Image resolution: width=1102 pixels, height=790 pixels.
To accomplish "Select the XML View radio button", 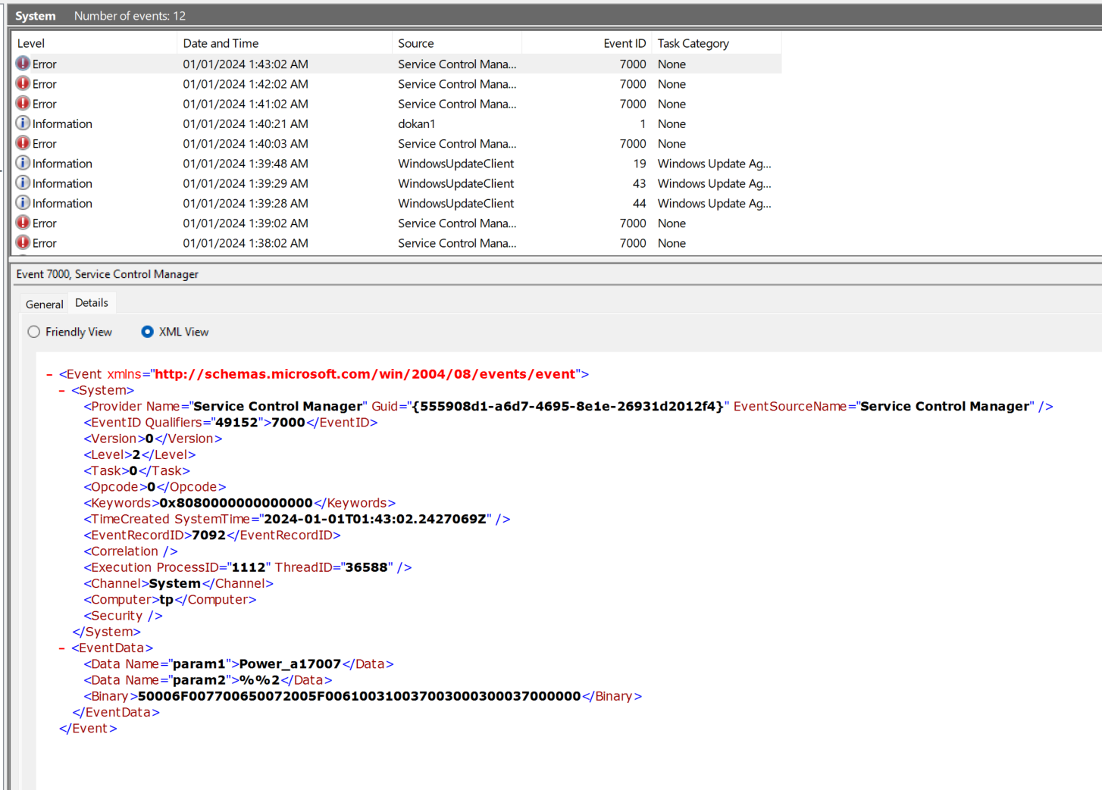I will [148, 332].
